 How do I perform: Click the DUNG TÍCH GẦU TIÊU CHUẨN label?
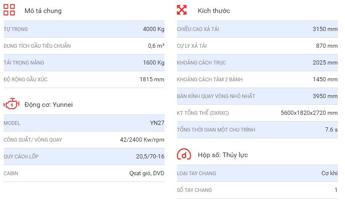pyautogui.click(x=37, y=46)
